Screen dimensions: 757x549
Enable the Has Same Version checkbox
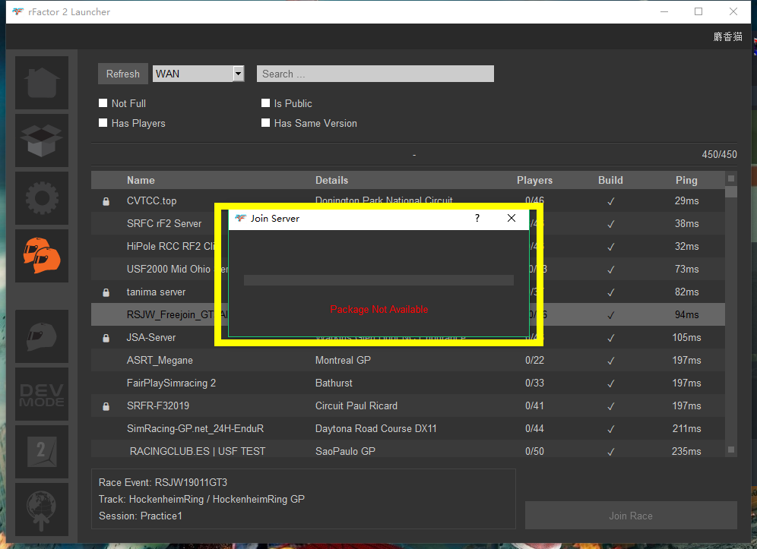(x=265, y=122)
